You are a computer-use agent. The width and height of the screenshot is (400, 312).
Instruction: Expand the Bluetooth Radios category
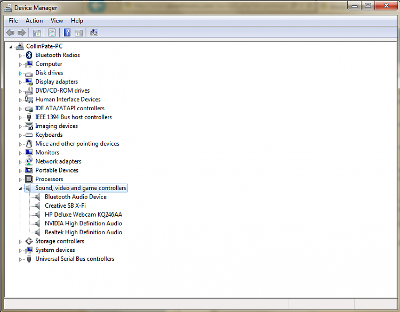click(x=20, y=55)
